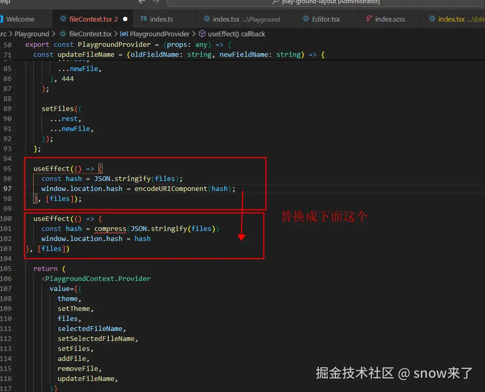This screenshot has height=392, width=485.
Task: Click setSelectedFileName on line 112
Action: 96,339
